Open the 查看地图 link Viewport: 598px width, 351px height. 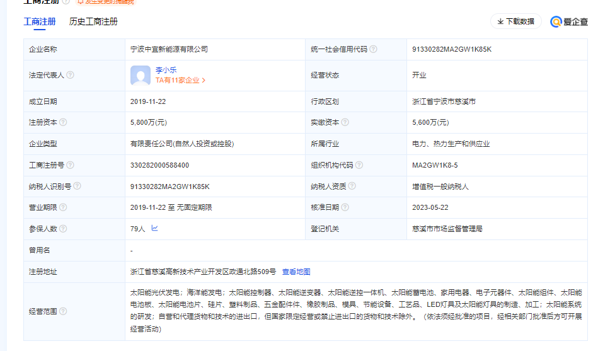click(x=296, y=272)
